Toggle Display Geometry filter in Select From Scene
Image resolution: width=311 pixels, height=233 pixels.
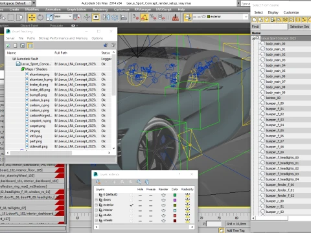255,20
